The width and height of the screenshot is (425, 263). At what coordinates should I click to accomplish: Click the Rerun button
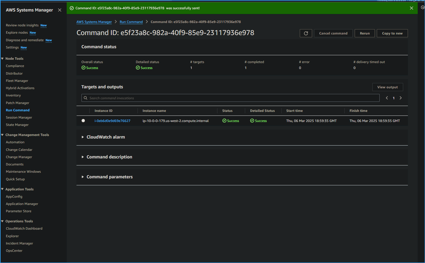(364, 33)
